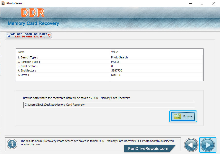Open the 'We are good or bad' feedback banner
The height and width of the screenshot is (154, 220).
point(29,35)
